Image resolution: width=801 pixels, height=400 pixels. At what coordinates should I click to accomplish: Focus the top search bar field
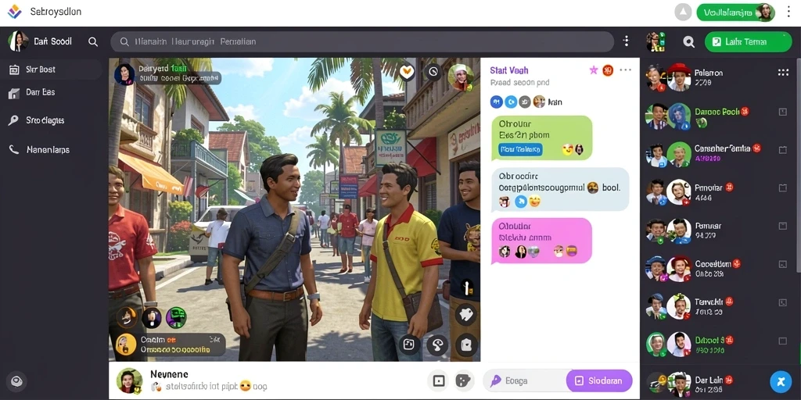(x=362, y=42)
